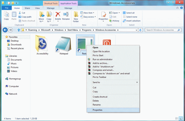
Task: Select the Accessibility folder
Action: point(42,45)
